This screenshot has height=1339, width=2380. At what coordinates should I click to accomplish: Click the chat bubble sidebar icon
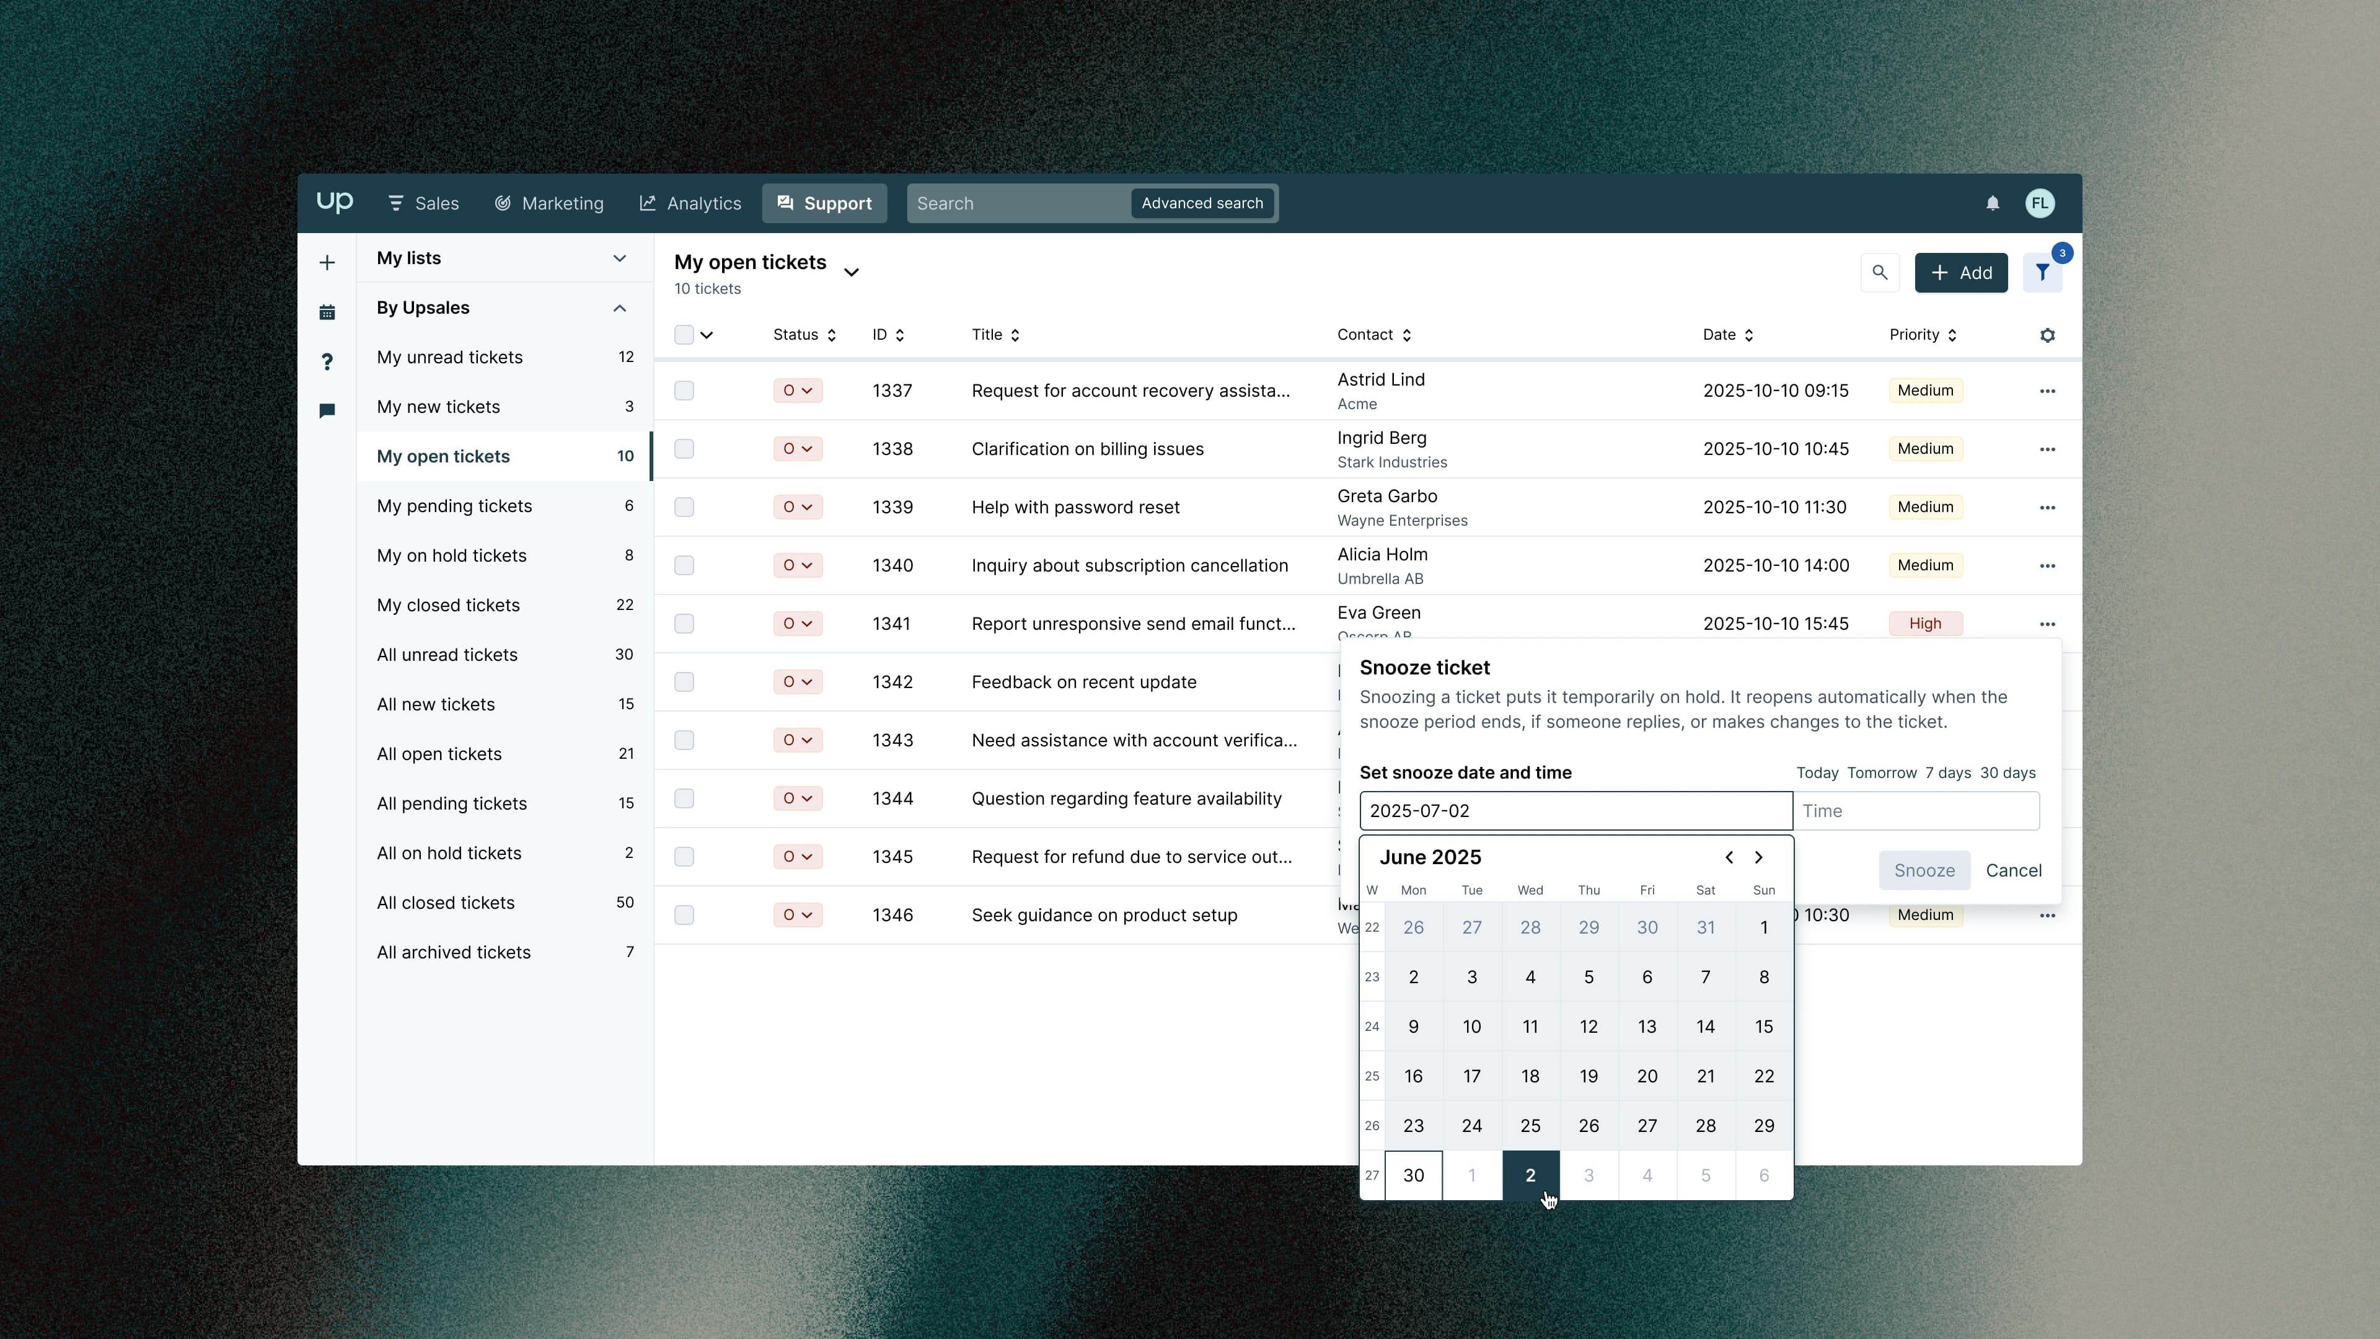[327, 410]
